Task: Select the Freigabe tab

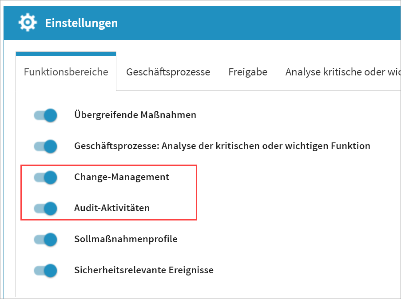Action: tap(248, 72)
